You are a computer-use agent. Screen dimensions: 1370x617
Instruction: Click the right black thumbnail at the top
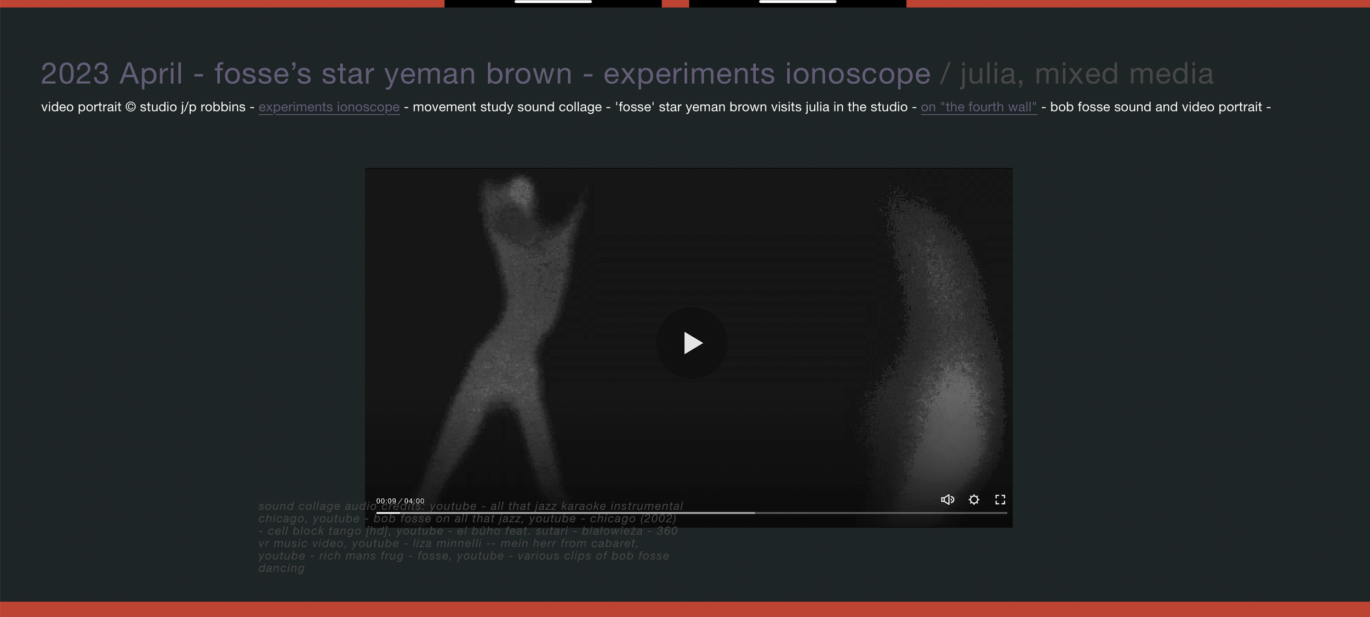[x=797, y=3]
